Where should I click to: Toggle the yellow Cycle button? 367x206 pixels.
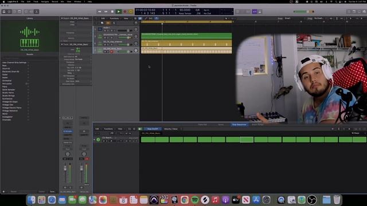point(131,11)
